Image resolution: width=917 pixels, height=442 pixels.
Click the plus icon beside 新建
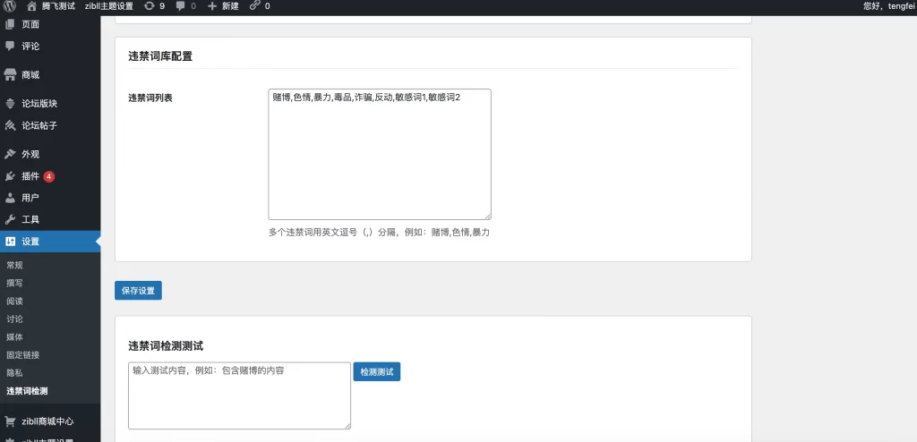(212, 6)
